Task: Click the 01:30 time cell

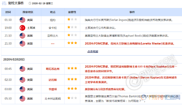Action: click(x=8, y=20)
